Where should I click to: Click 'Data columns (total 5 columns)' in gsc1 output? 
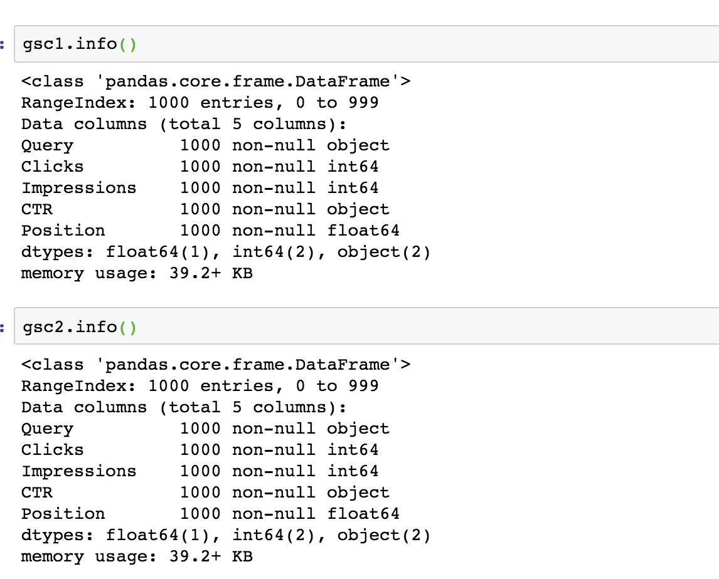point(184,124)
